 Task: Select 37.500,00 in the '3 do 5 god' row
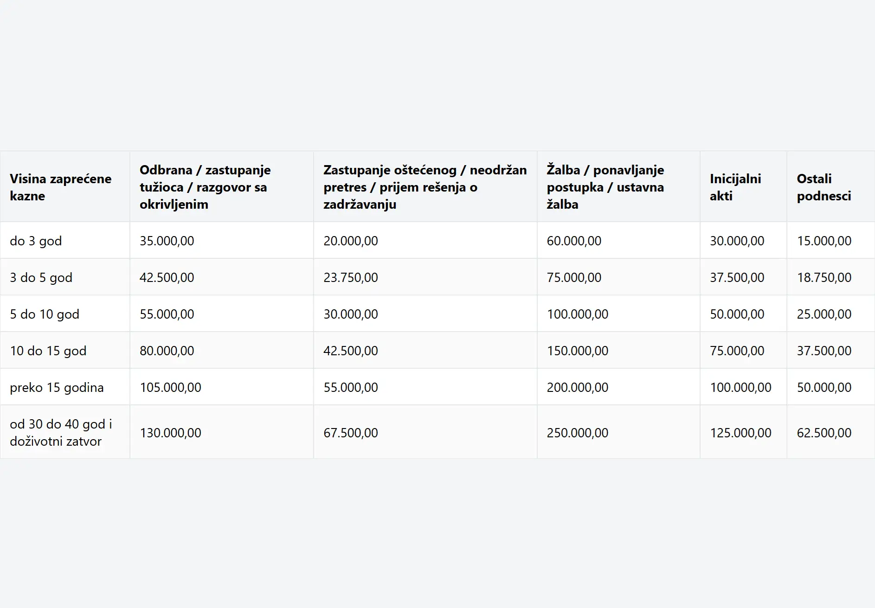click(x=737, y=277)
